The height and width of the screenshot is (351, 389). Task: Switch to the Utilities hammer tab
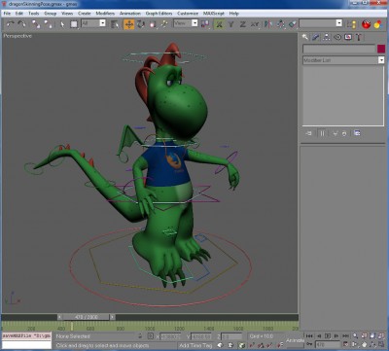359,37
